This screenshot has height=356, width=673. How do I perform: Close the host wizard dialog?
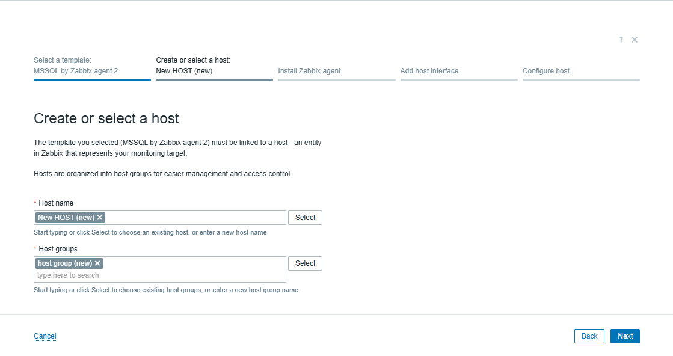coord(635,40)
